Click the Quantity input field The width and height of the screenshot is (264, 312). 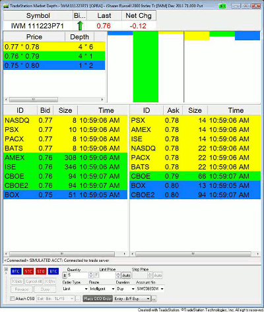[x=78, y=275]
